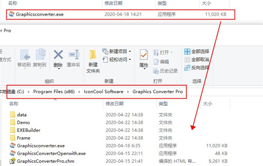The height and width of the screenshot is (166, 263).
Task: Click the GraphicsConverterOpenwith.exe icon
Action: click(13, 153)
